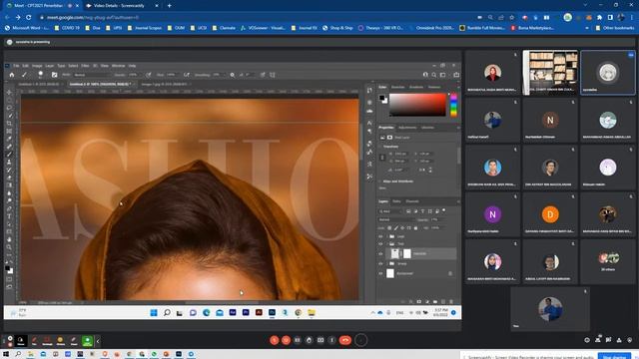The height and width of the screenshot is (359, 639).
Task: Click the rainbow hue slider strip
Action: 453,105
